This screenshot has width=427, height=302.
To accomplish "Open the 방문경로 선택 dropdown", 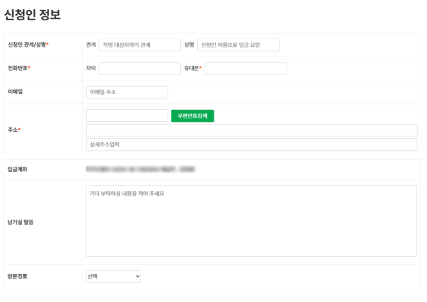I will (x=113, y=276).
